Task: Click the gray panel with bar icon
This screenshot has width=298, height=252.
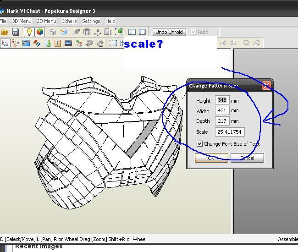Action: point(108,32)
